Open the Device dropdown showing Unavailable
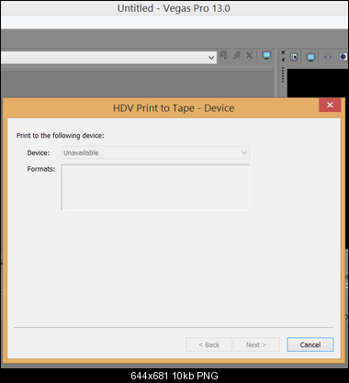Screen dimensions: 349x383 point(155,152)
